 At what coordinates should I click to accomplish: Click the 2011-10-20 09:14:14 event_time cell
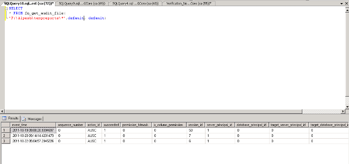[x=33, y=136]
